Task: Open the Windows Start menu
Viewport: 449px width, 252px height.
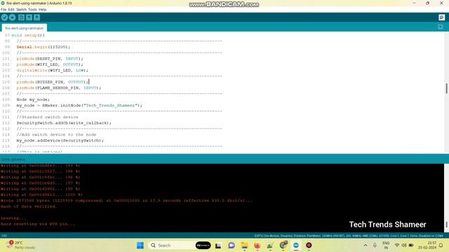Action: click(x=140, y=246)
